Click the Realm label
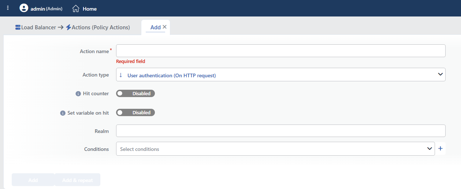Screen dimensions: 461x189 pos(102,131)
